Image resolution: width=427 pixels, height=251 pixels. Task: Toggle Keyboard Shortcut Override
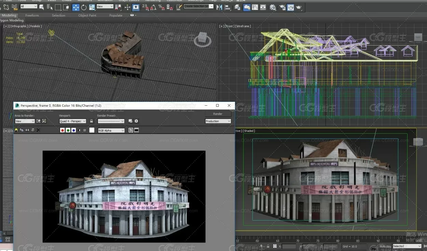(x=136, y=7)
